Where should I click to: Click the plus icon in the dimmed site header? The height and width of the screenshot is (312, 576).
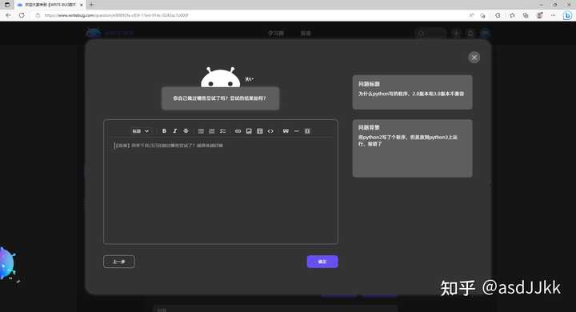(x=457, y=34)
